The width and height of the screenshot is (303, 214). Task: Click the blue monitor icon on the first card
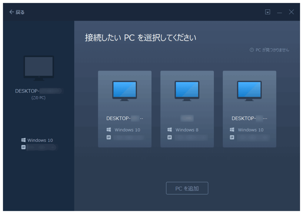(x=124, y=90)
